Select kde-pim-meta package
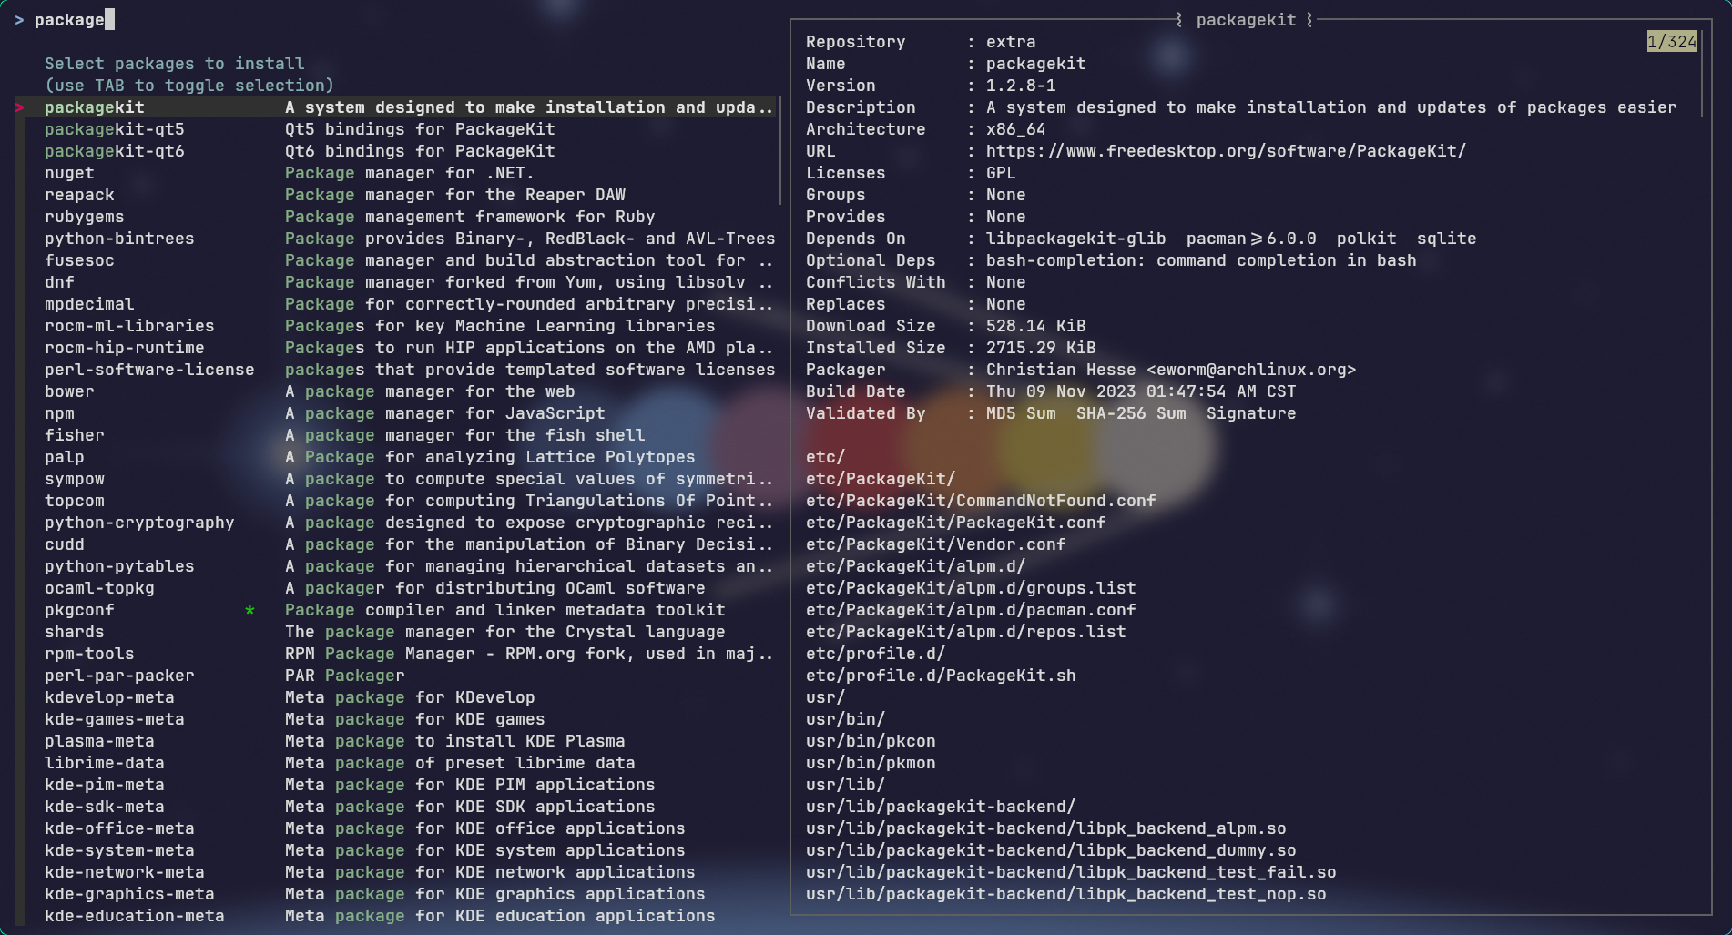The width and height of the screenshot is (1732, 935). click(395, 785)
